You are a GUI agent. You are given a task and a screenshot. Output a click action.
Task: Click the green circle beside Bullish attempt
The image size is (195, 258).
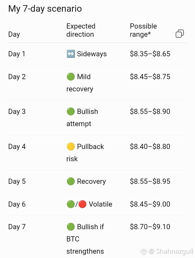coord(71,111)
